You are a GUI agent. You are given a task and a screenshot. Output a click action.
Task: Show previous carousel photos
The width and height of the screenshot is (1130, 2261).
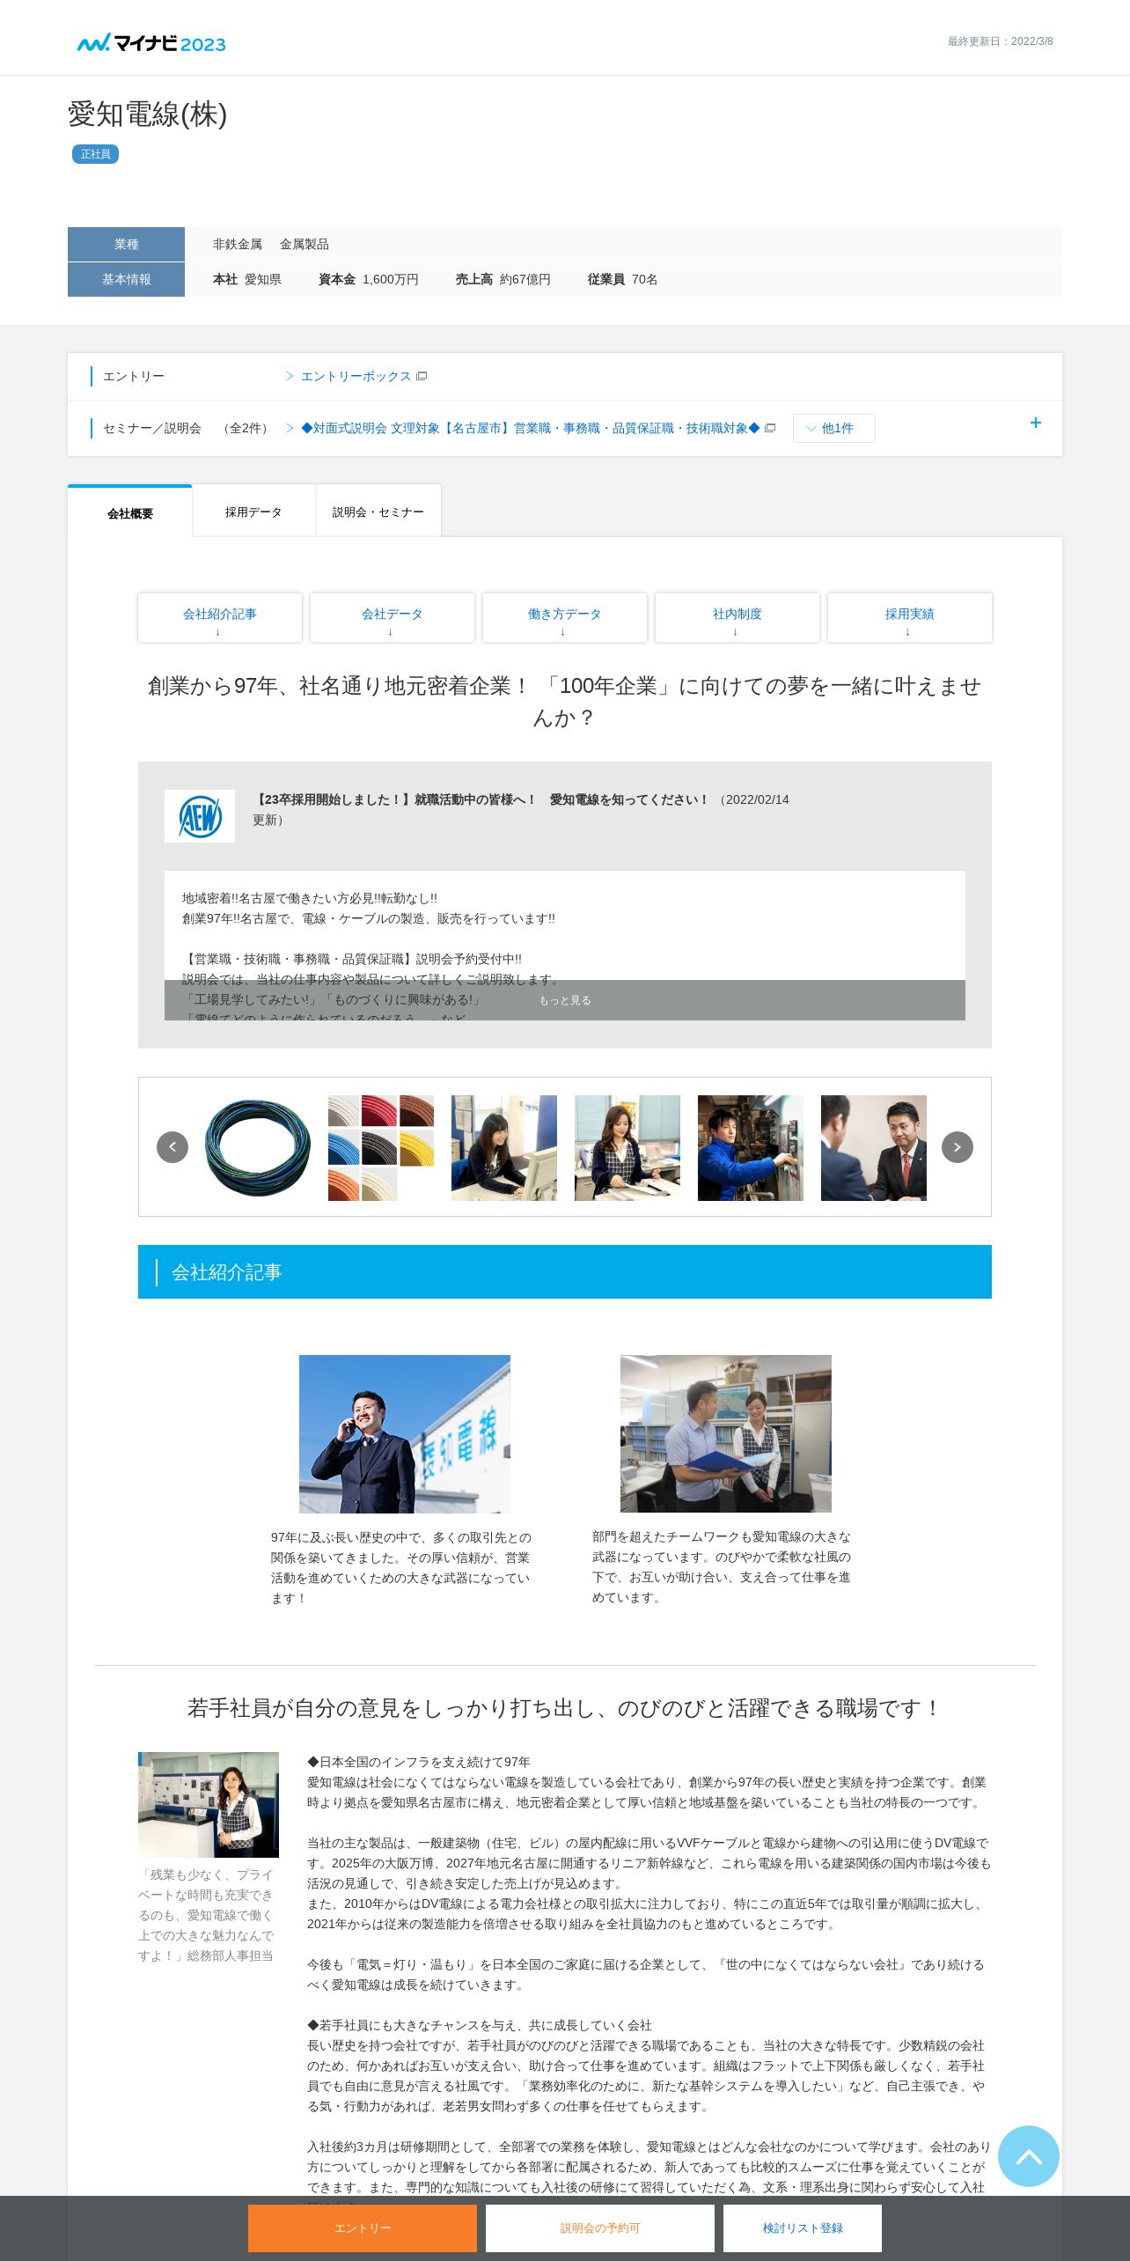(x=172, y=1147)
